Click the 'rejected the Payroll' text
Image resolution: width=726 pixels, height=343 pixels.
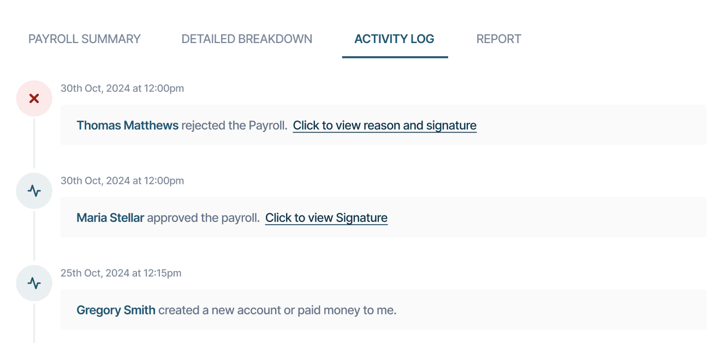coord(234,125)
